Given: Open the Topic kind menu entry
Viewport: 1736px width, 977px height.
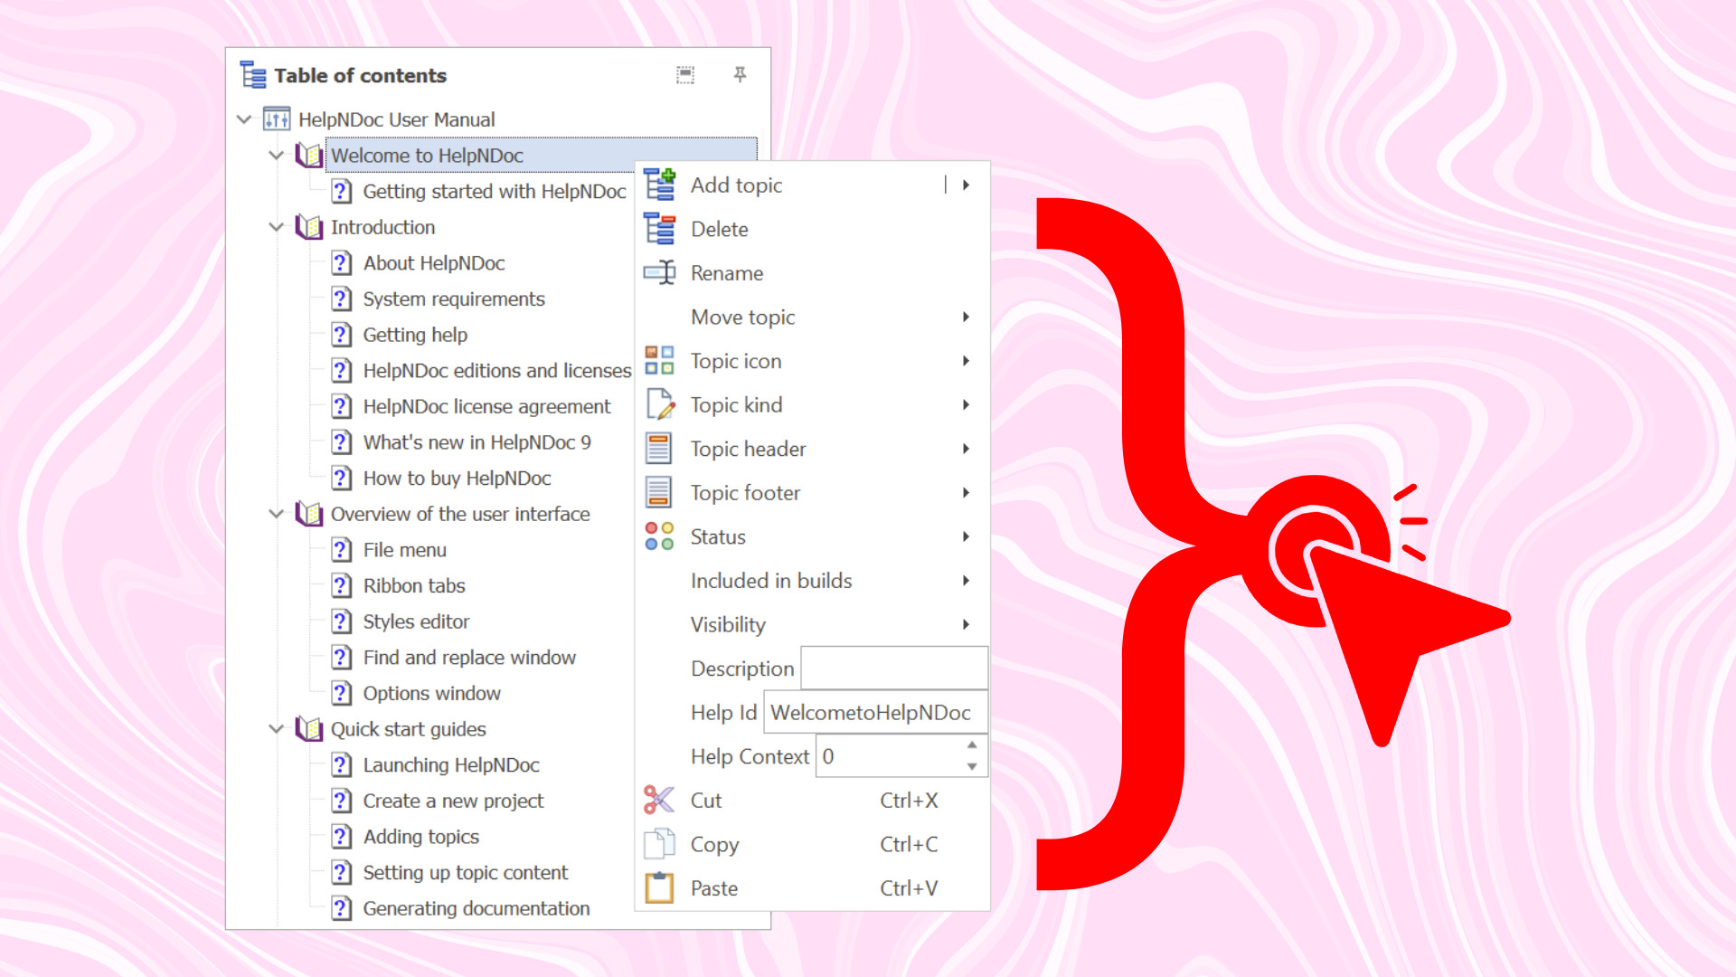Looking at the screenshot, I should 812,404.
